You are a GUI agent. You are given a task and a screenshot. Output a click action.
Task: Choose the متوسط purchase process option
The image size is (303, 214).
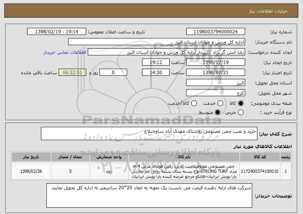(x=218, y=112)
